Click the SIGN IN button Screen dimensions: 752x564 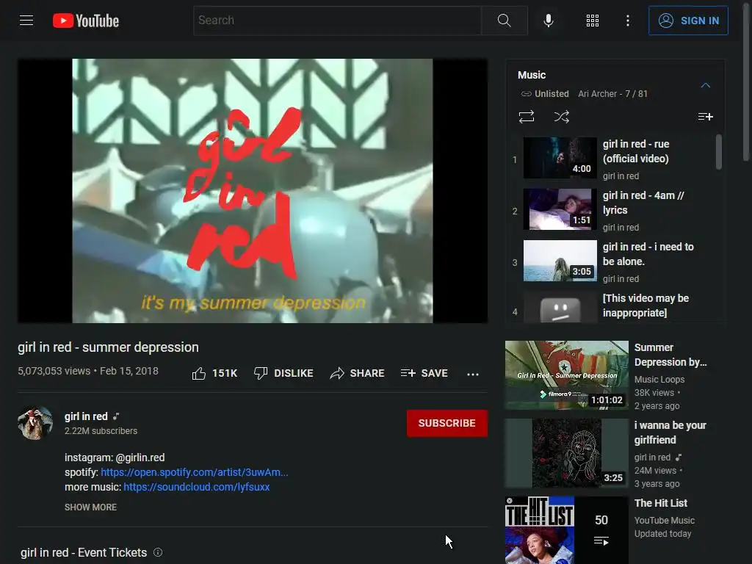click(688, 21)
